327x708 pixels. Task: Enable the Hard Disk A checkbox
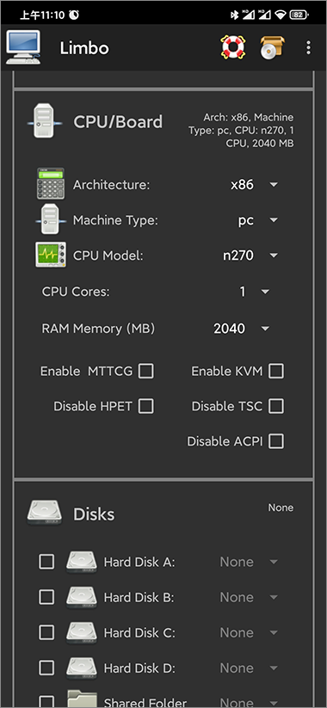46,562
